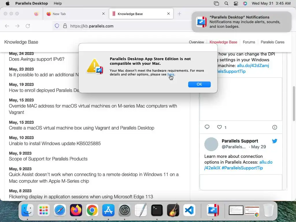Open the Trash in the Dock
Screen dimensions: 296x222
[x=268, y=210]
